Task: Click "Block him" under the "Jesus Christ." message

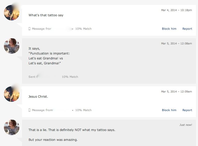Action: coord(169,110)
